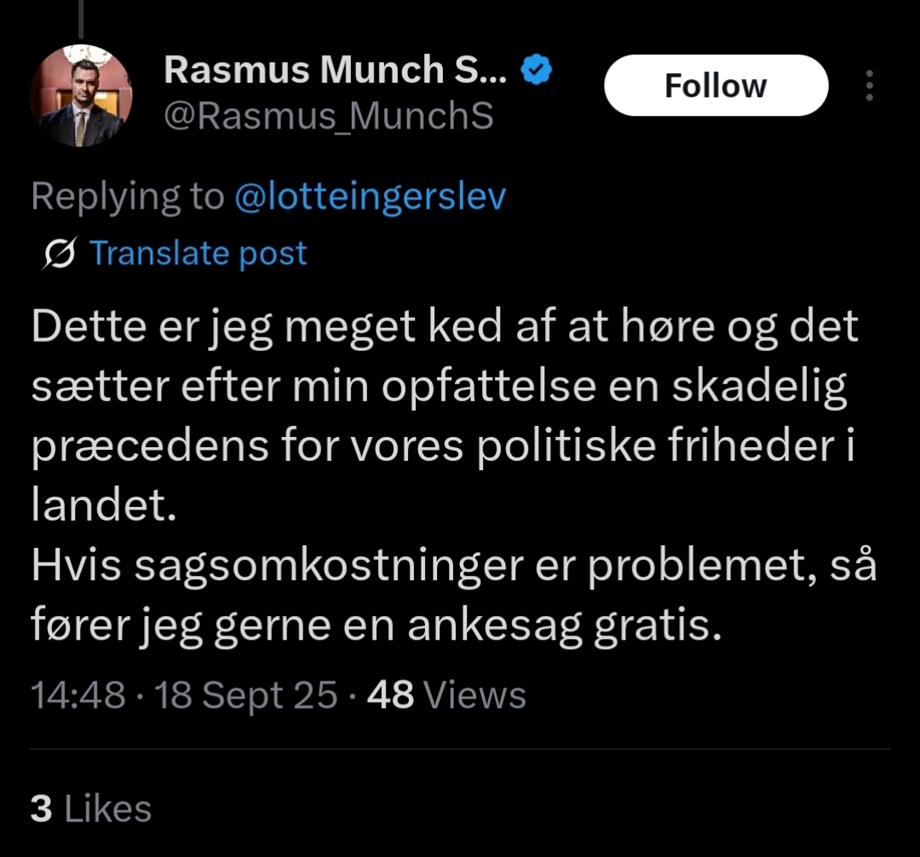Open the @lotteingerslev profile link
Screen dimensions: 920x857
tap(368, 197)
